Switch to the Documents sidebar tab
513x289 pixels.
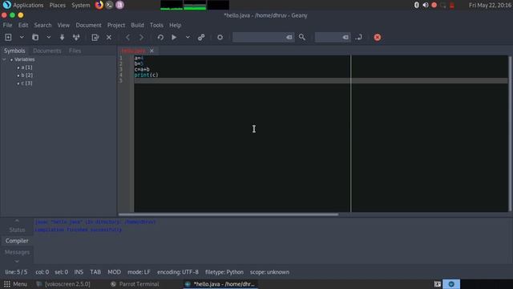[x=47, y=51]
